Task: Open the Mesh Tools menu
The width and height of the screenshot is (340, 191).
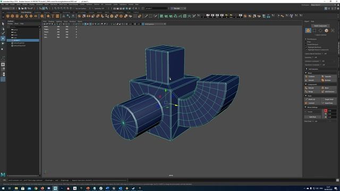Action: coord(63,4)
